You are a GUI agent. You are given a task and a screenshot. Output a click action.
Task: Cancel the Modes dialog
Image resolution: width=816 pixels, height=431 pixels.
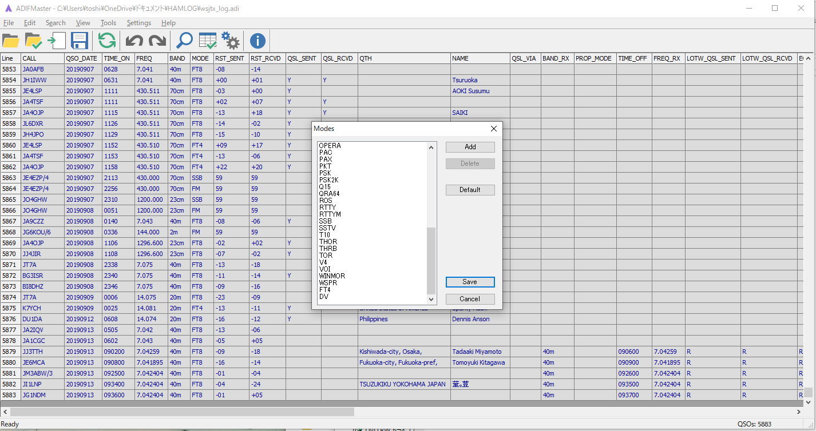tap(470, 299)
